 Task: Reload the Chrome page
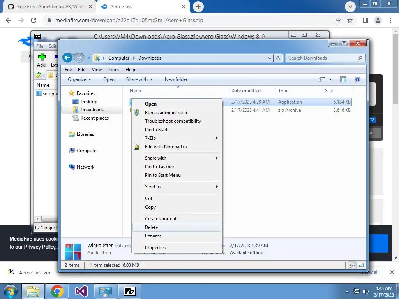click(34, 20)
